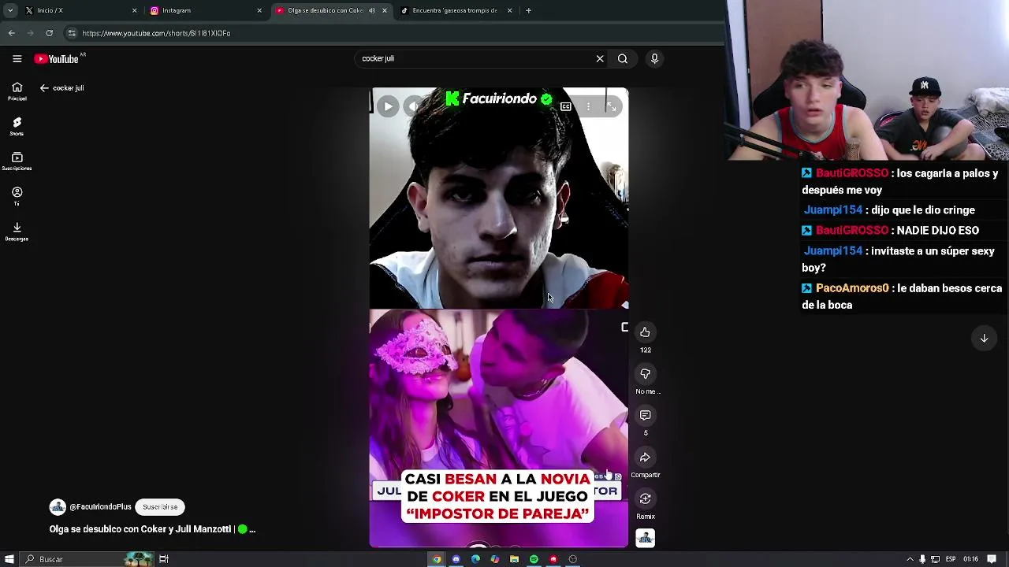Open the @FacuIriondoPlus channel link
This screenshot has width=1009, height=567.
click(100, 507)
